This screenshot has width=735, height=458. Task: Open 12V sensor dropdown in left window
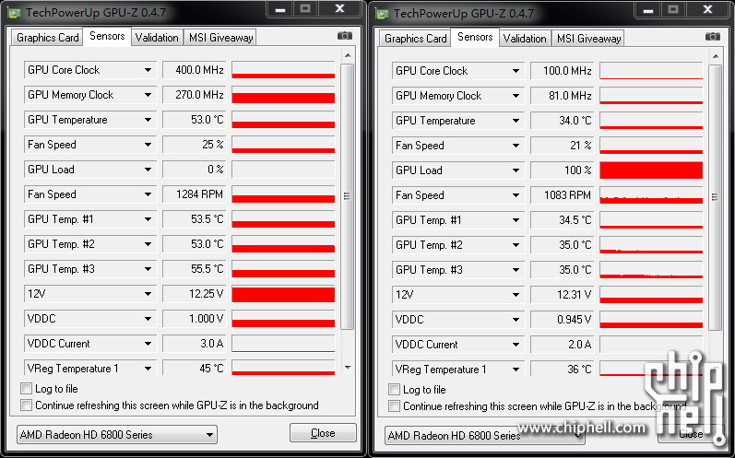(148, 294)
